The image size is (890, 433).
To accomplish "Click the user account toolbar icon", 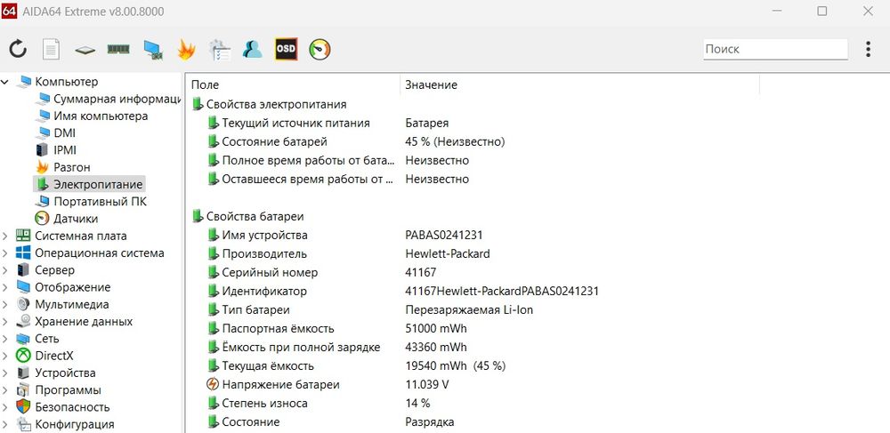I will coord(252,49).
